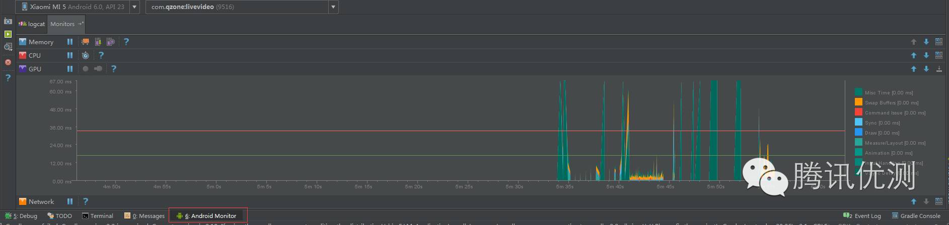Click the Network monitor graph icon

click(x=23, y=201)
